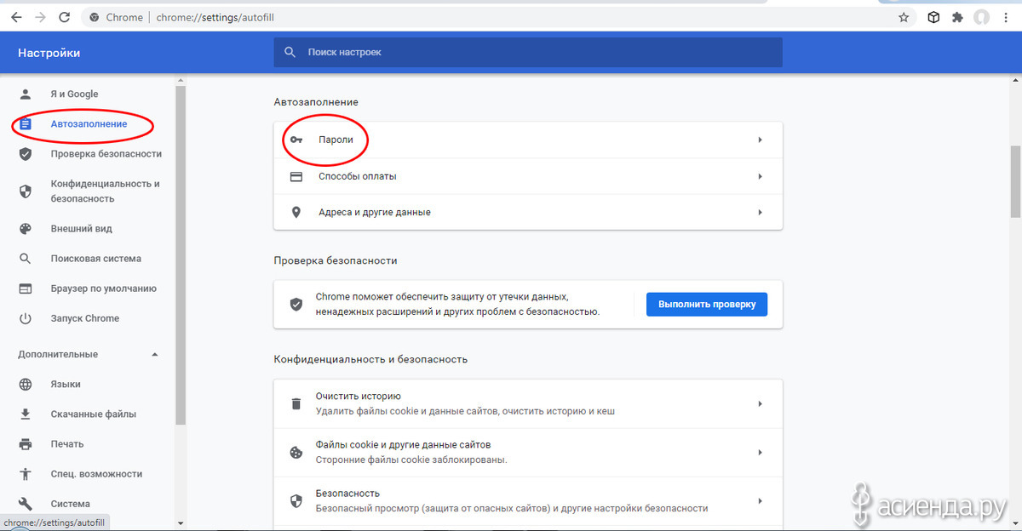The image size is (1022, 531).
Task: Click the accessibility icon for Спец. возможности
Action: pos(26,474)
